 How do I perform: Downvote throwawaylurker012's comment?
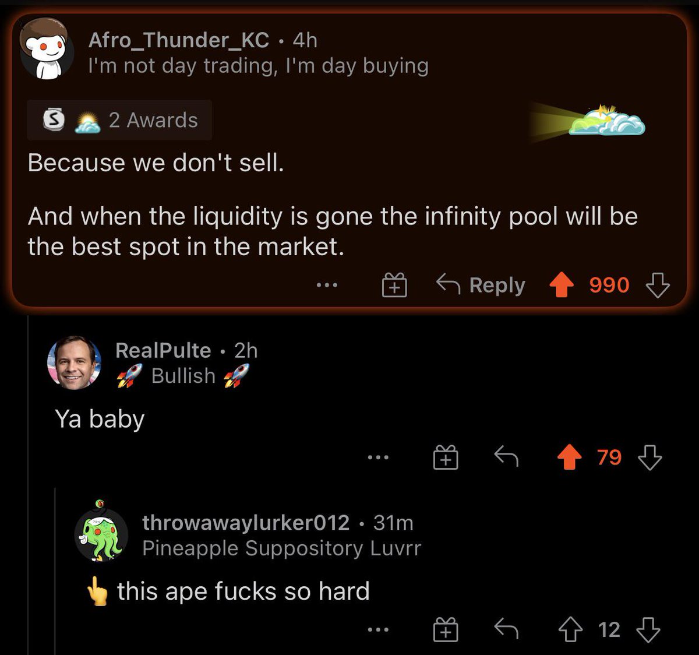pyautogui.click(x=648, y=630)
